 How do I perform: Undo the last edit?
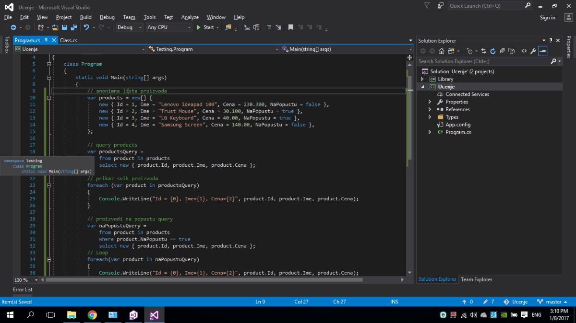(x=86, y=27)
